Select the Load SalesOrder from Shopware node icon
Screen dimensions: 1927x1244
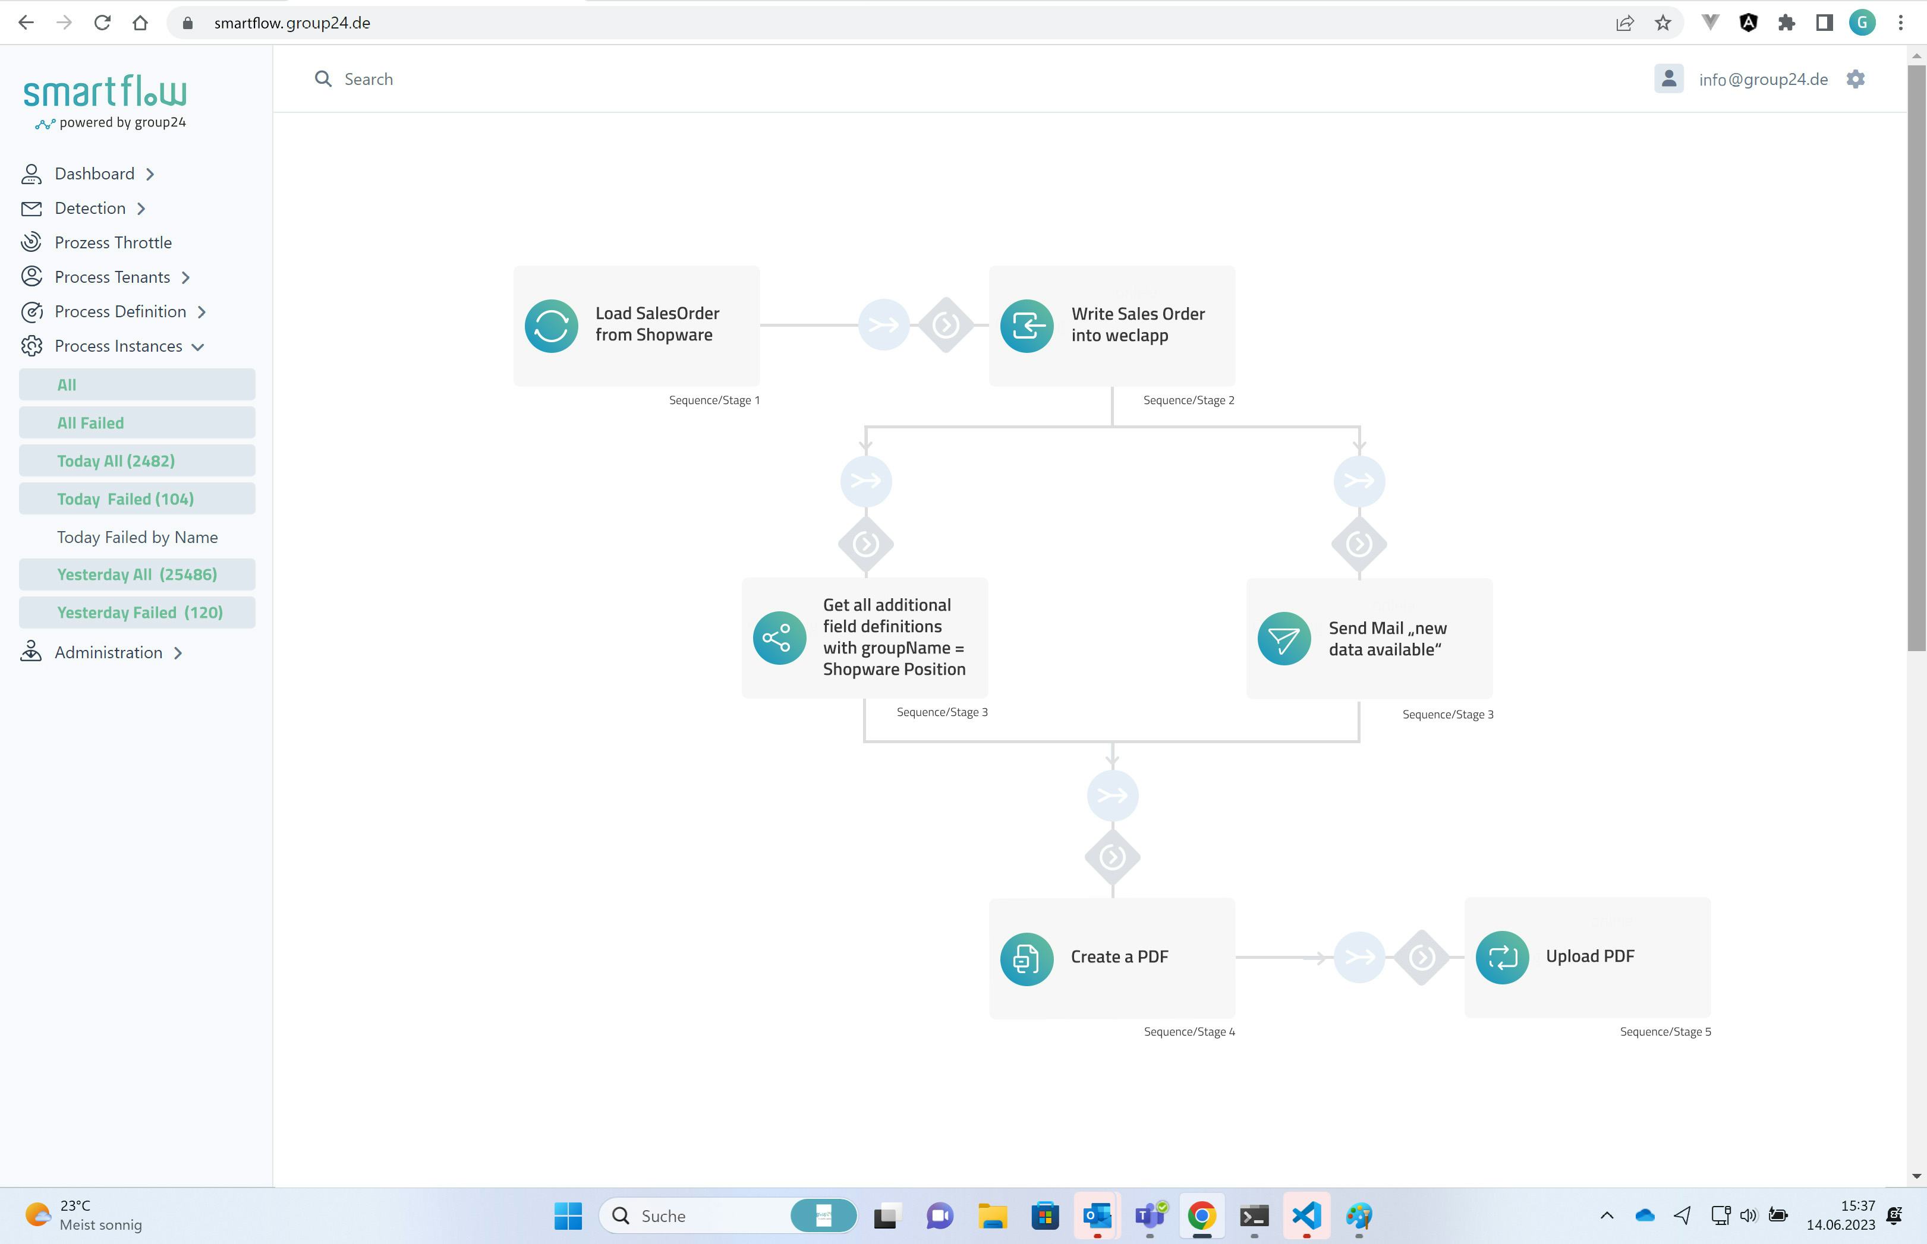pyautogui.click(x=552, y=325)
